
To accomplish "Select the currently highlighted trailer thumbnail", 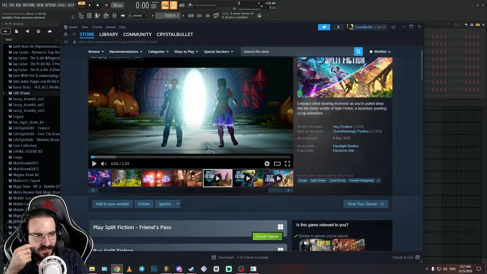I will [218, 178].
